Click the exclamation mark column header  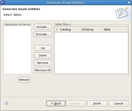click(x=56, y=29)
